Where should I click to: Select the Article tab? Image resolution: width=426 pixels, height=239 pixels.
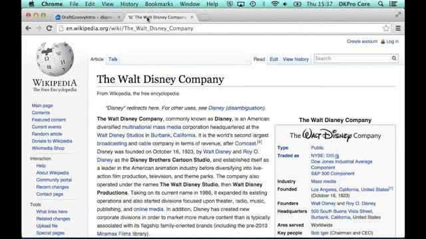(97, 59)
